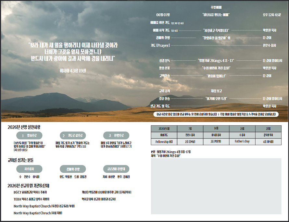289x222 pixels.
Task: Select the service time '오후 12시 45분'
Action: [x=272, y=15]
